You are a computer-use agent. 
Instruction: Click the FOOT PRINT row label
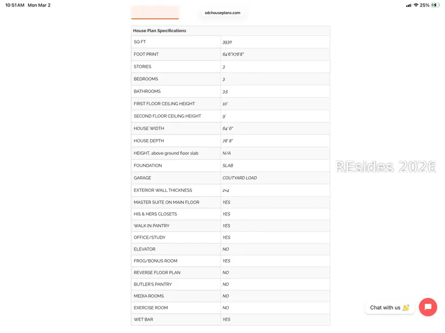click(146, 54)
